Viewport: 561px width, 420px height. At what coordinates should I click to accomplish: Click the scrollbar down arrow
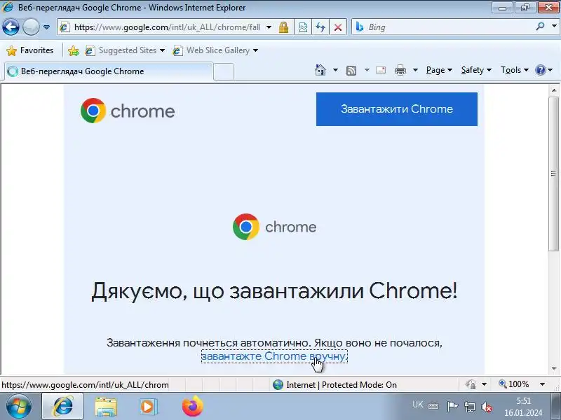click(x=554, y=368)
